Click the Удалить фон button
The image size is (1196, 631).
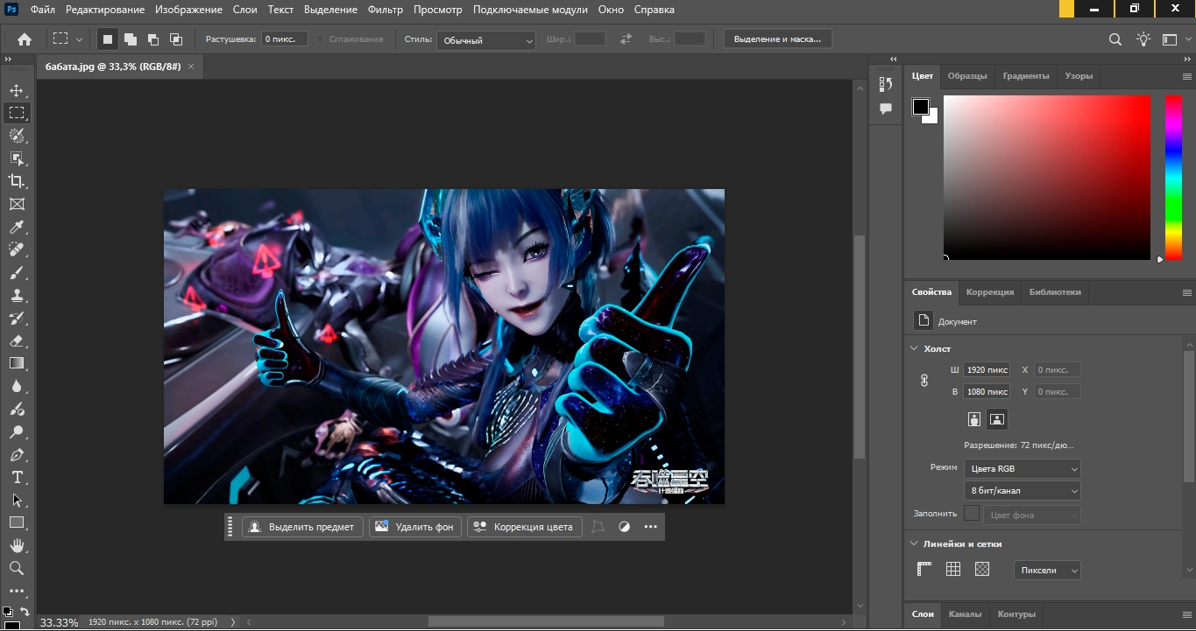pos(414,526)
